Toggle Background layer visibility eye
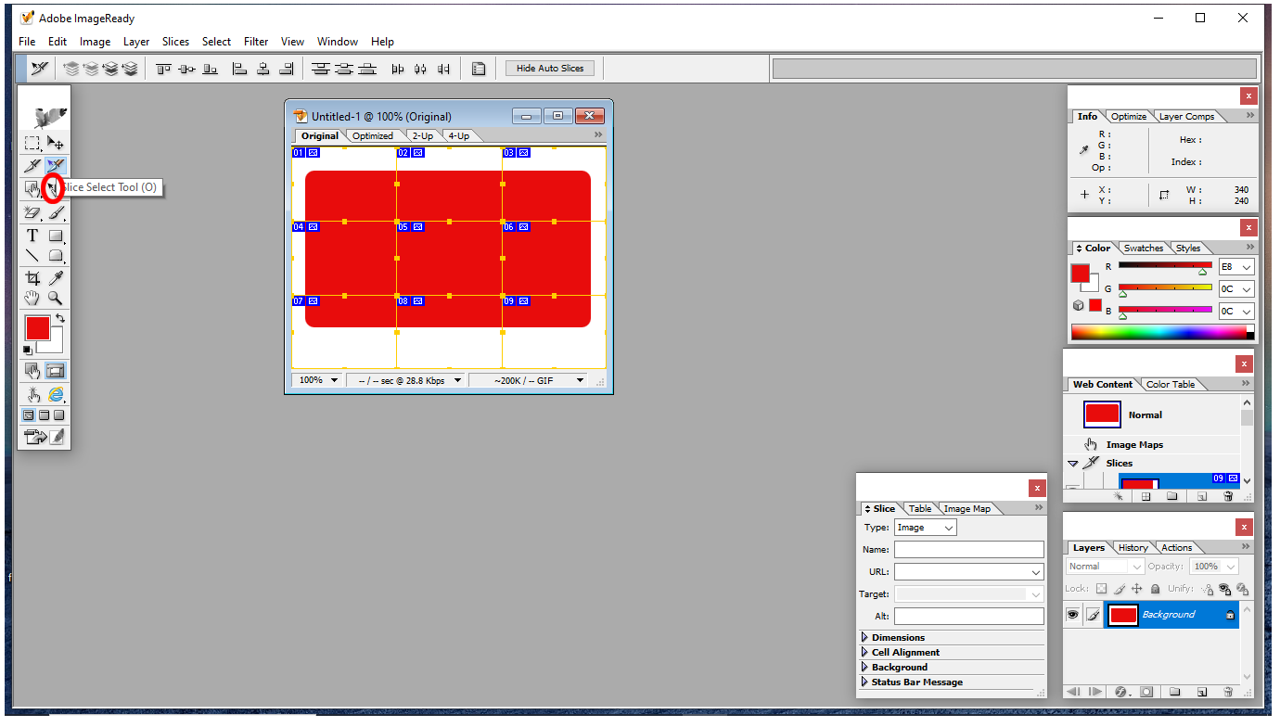Viewport: 1280px width, 727px height. tap(1073, 614)
